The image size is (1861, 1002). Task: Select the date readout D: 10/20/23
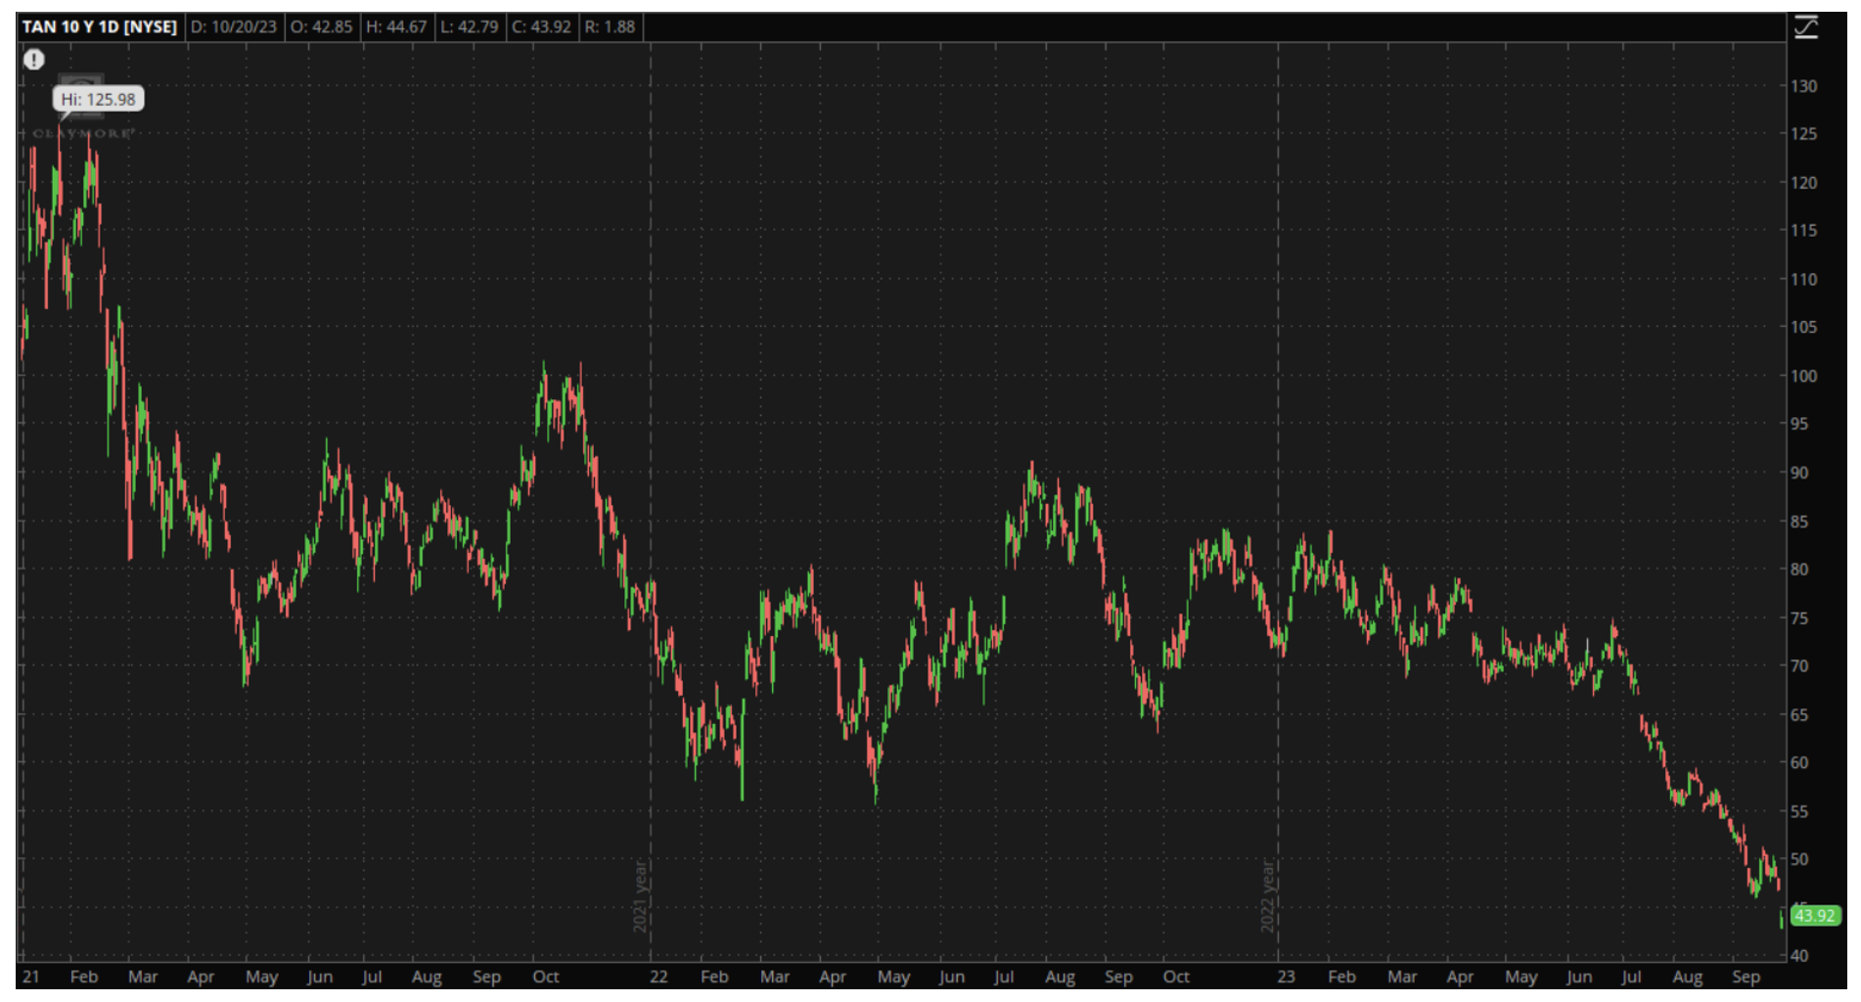(234, 26)
